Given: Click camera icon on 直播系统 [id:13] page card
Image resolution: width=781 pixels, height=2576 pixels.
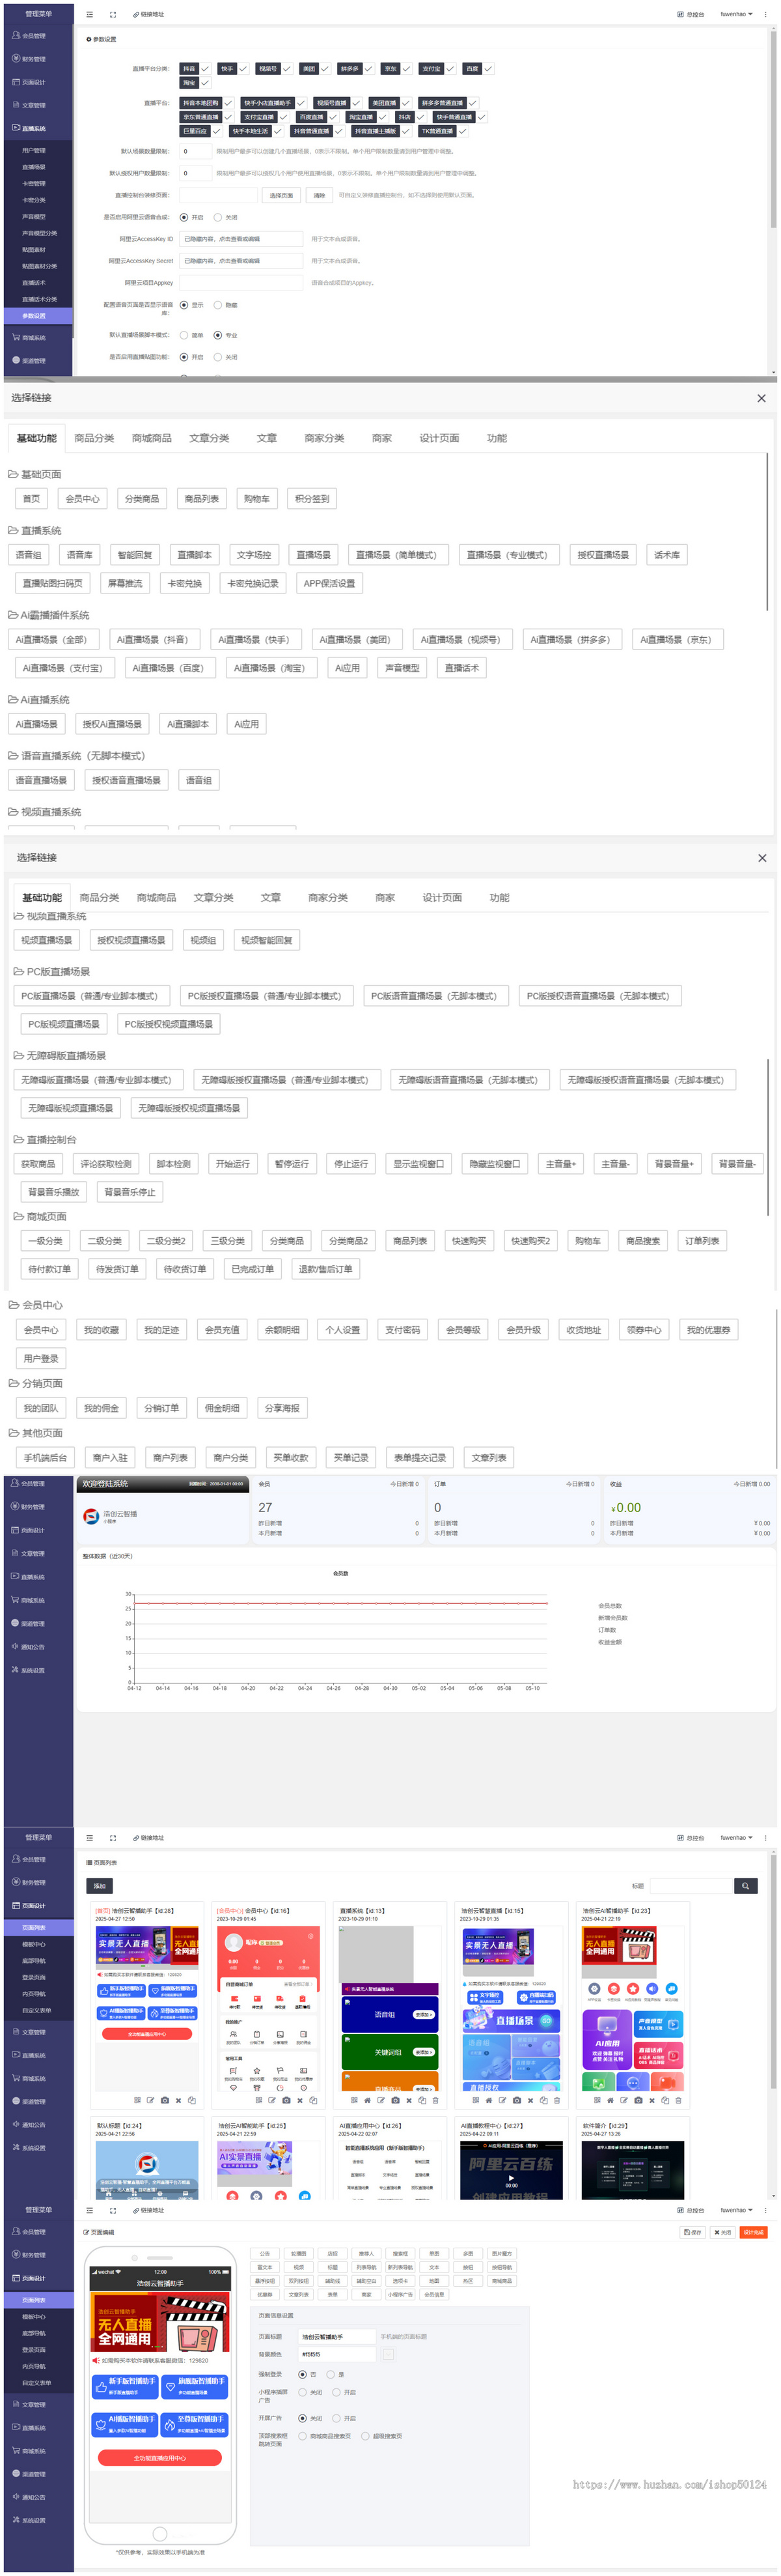Looking at the screenshot, I should point(394,2100).
